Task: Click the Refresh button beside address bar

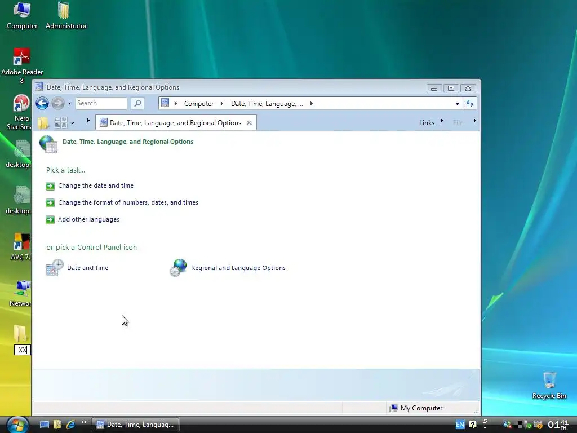Action: tap(470, 104)
